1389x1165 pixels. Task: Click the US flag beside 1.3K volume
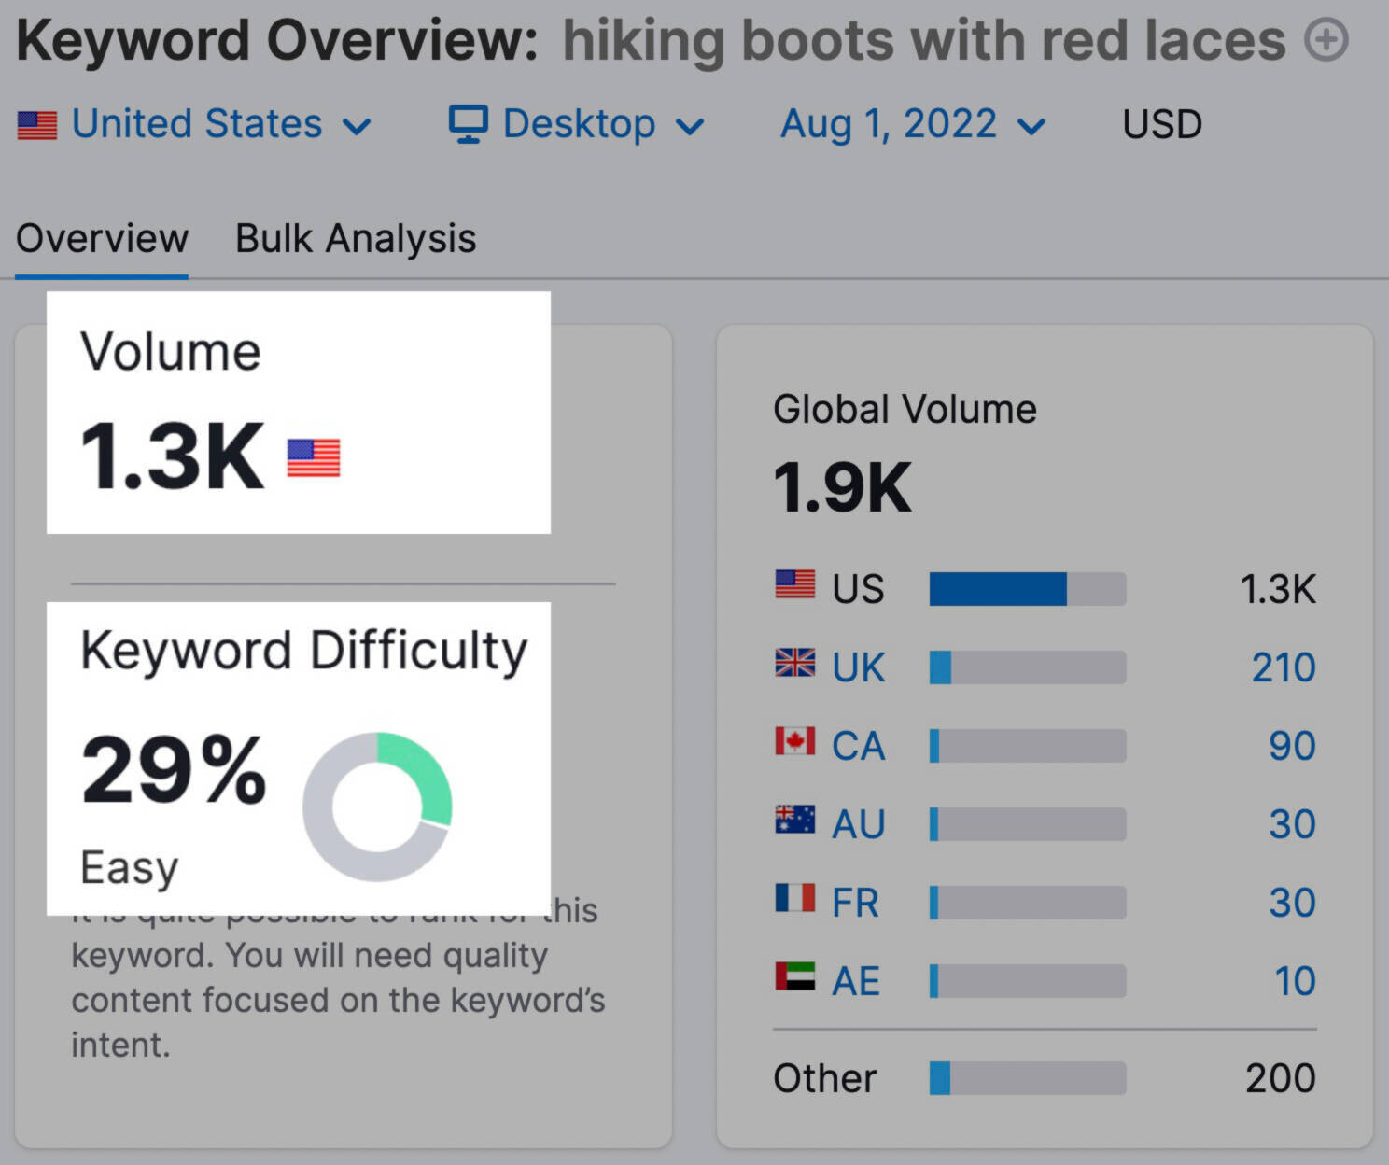pyautogui.click(x=314, y=458)
